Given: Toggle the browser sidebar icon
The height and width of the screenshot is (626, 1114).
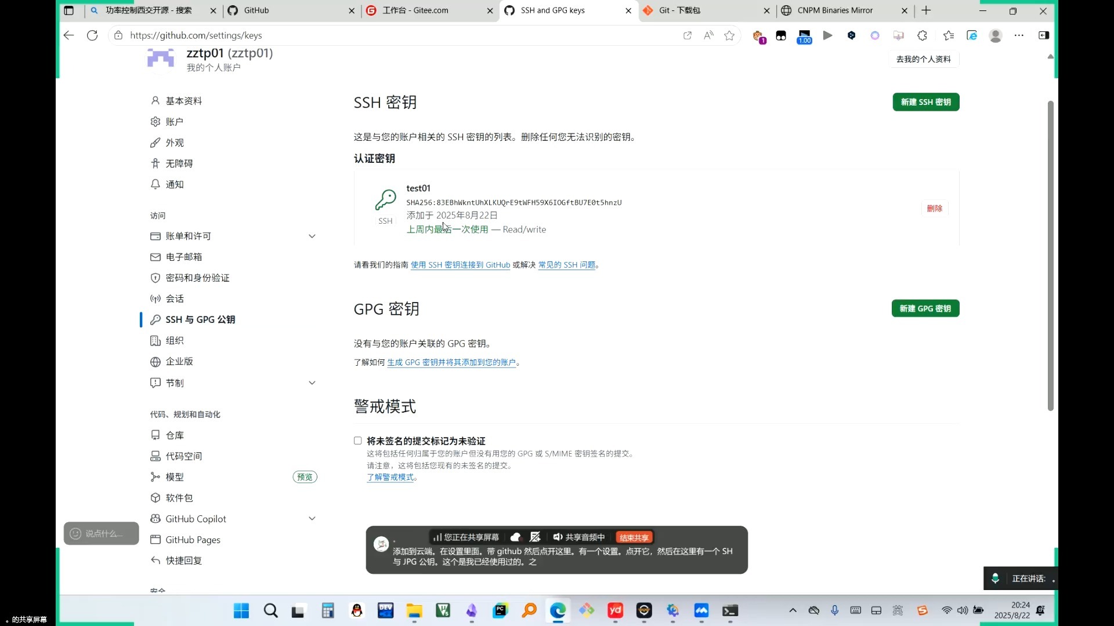Looking at the screenshot, I should [1043, 35].
